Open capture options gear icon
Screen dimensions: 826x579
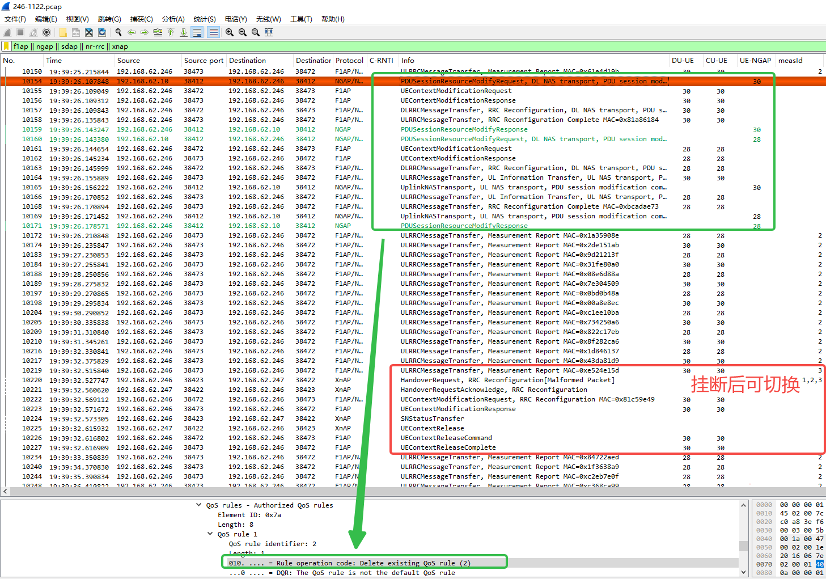[x=46, y=32]
